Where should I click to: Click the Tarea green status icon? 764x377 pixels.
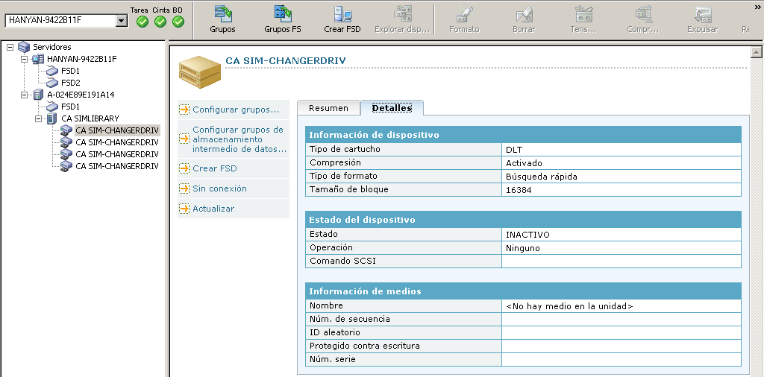coord(143,22)
